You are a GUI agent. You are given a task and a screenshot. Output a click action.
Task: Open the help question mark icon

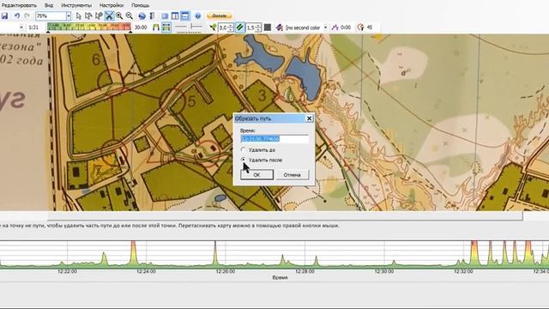click(x=198, y=16)
